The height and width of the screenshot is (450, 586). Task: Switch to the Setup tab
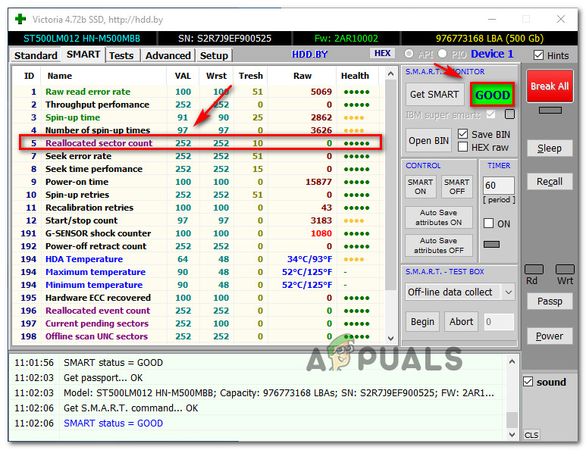point(214,55)
